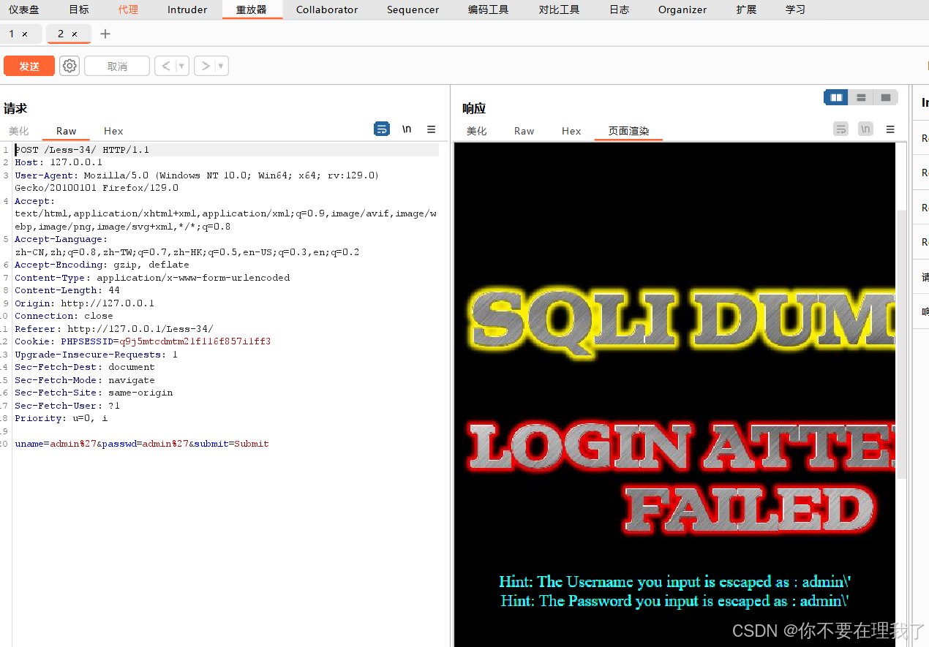Open request pane options menu icon
Image resolution: width=929 pixels, height=647 pixels.
tap(432, 129)
